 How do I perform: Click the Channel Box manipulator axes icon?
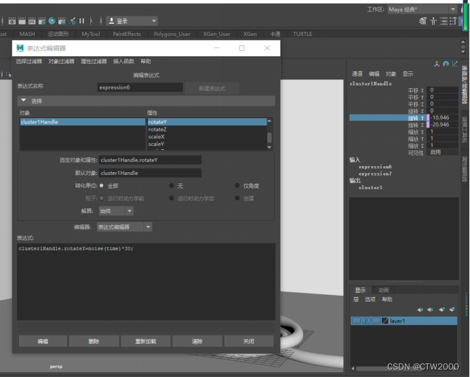437,64
